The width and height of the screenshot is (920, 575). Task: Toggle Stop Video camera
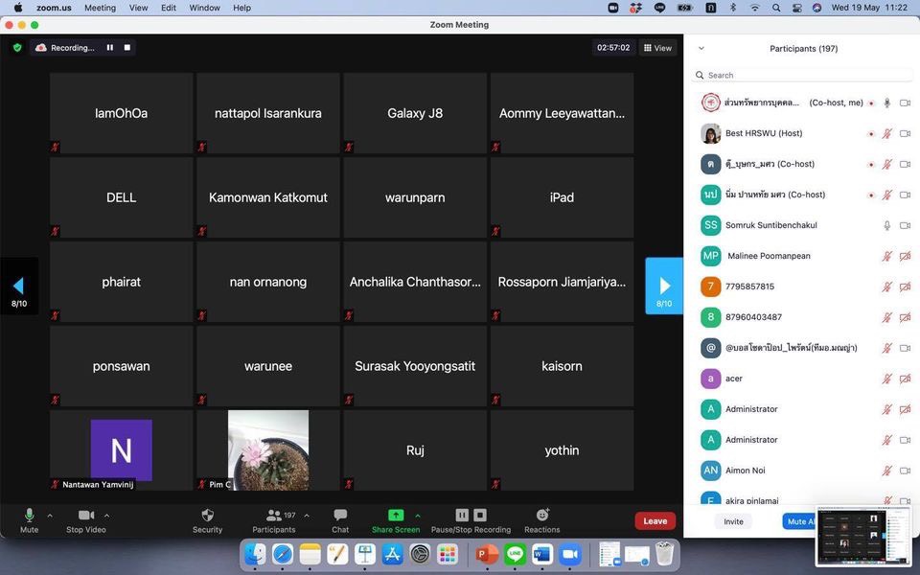(85, 516)
